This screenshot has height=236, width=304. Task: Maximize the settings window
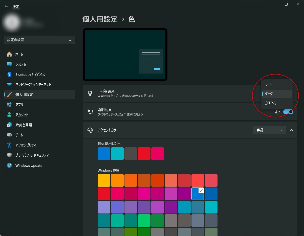[286, 4]
